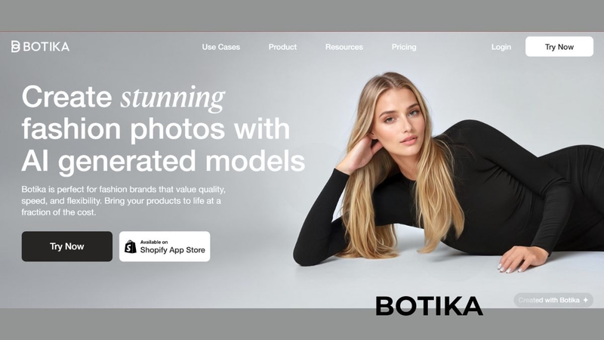Open the Resources menu item
The image size is (604, 340).
[x=344, y=47]
